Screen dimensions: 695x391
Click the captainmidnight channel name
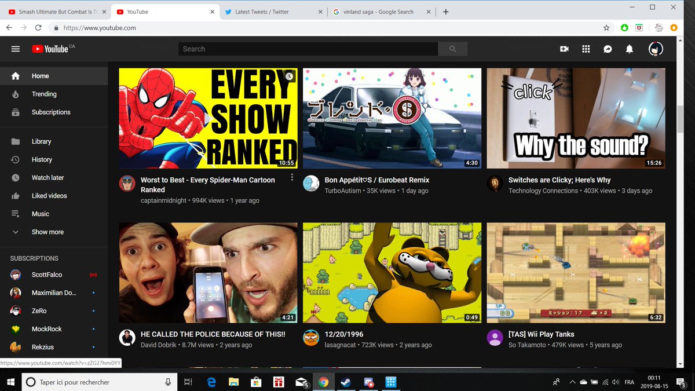[x=164, y=200]
